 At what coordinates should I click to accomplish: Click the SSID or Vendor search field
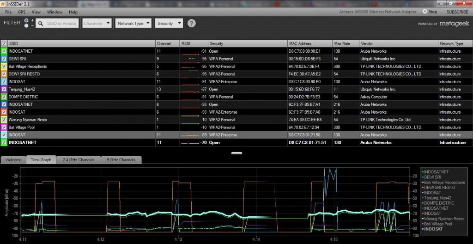coord(57,23)
